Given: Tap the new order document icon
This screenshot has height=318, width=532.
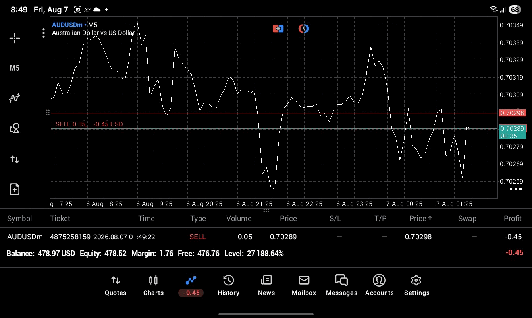Looking at the screenshot, I should 15,189.
